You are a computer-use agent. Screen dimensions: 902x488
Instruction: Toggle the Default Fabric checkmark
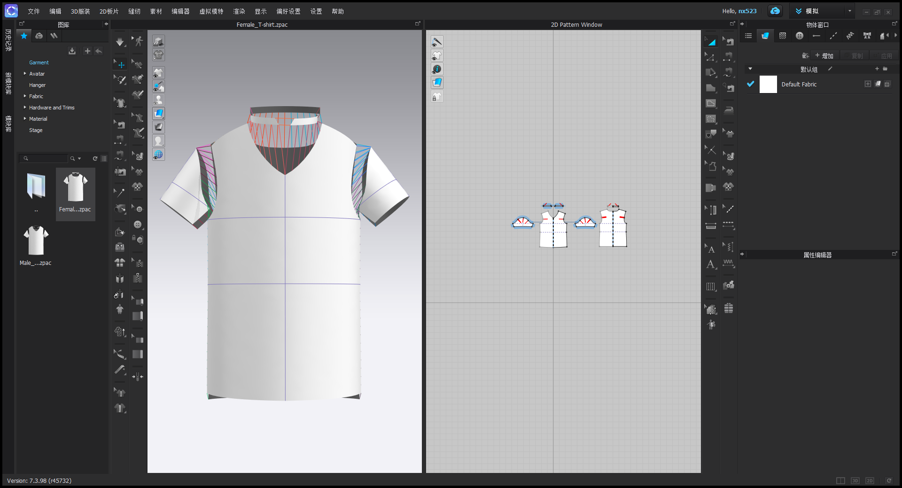tap(750, 84)
